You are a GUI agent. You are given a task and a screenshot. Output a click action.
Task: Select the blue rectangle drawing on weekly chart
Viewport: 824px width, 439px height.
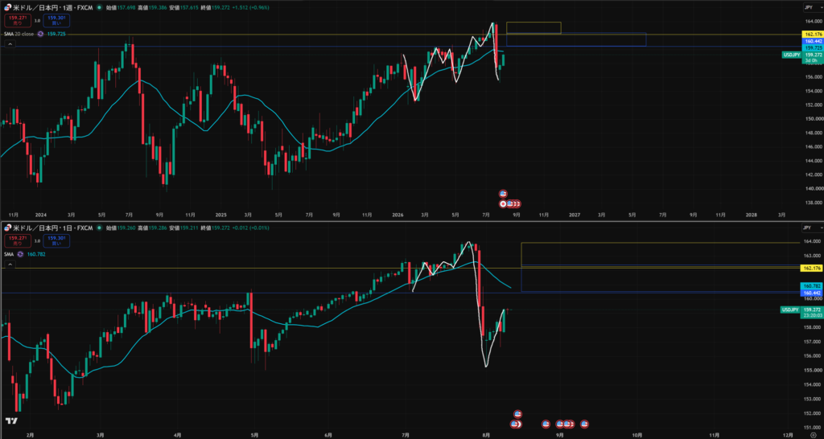click(x=576, y=39)
